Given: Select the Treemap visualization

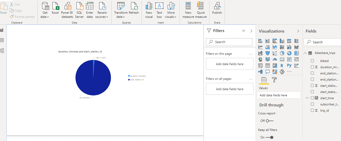Looking at the screenshot, I should pyautogui.click(x=297, y=53).
